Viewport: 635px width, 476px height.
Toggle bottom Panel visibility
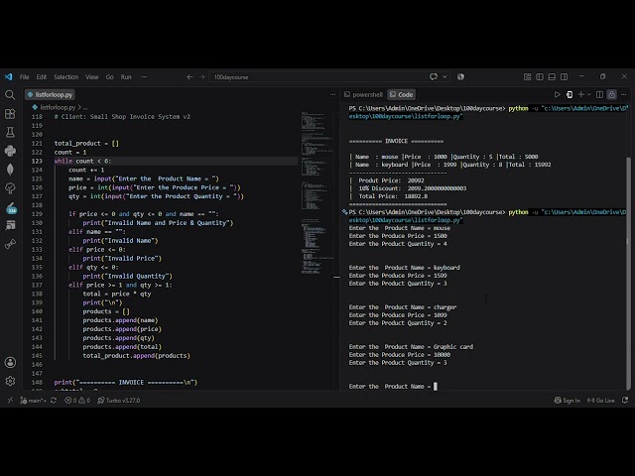click(x=552, y=77)
